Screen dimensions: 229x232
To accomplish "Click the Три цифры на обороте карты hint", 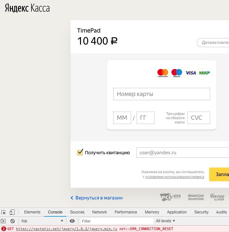I will coord(175,118).
